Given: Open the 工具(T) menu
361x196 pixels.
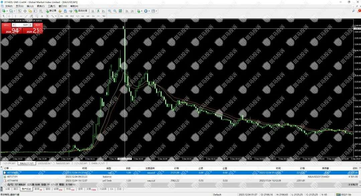Looking at the screenshot, I should point(51,6).
